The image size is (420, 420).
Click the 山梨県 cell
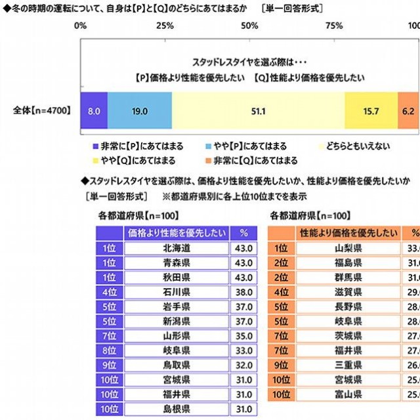(x=348, y=248)
